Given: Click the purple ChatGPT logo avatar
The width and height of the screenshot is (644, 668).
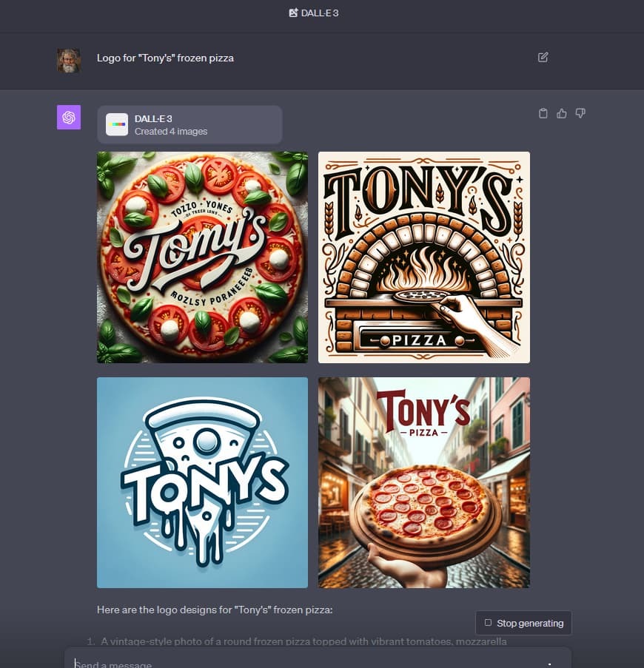Looking at the screenshot, I should coord(69,117).
